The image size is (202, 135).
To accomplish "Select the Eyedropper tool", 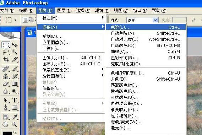I will 15,117.
